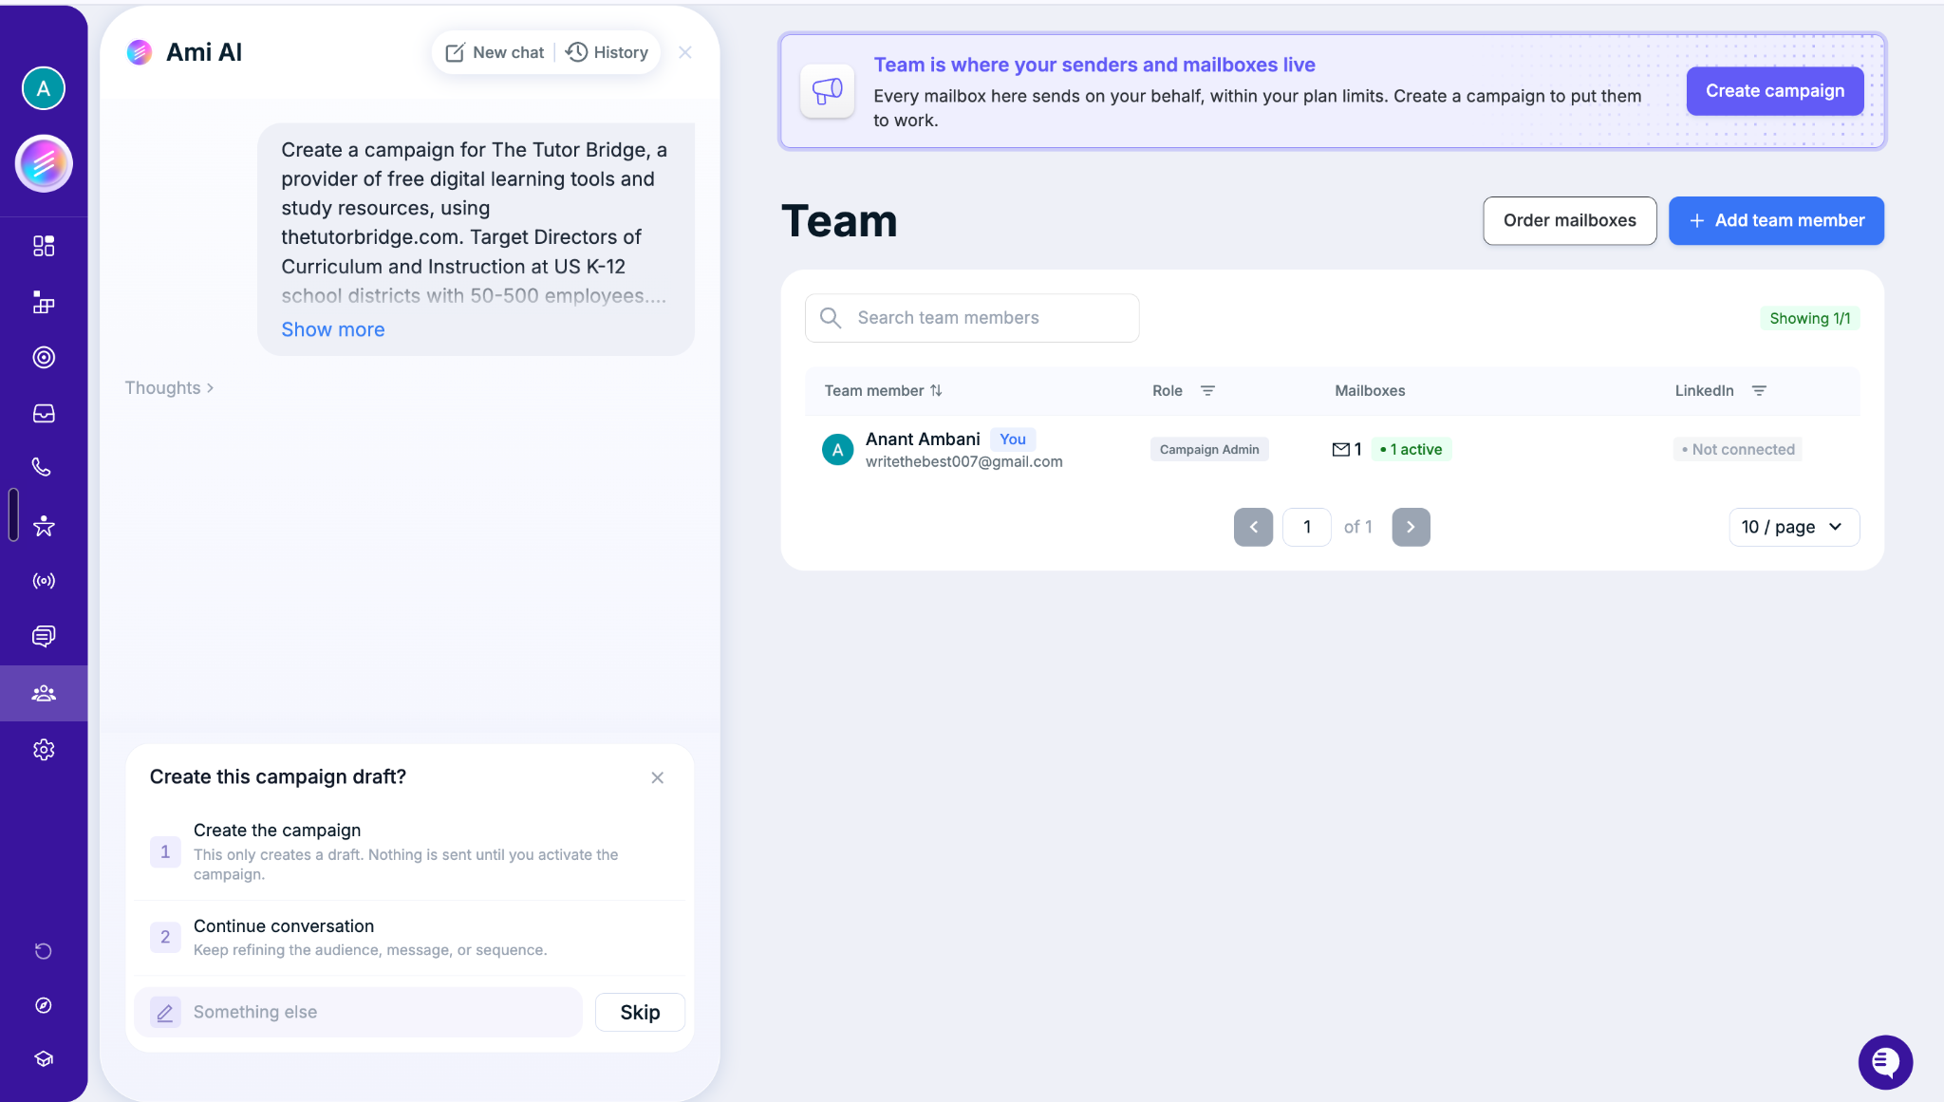Open the settings gear in sidebar
This screenshot has width=1944, height=1102.
tap(44, 750)
